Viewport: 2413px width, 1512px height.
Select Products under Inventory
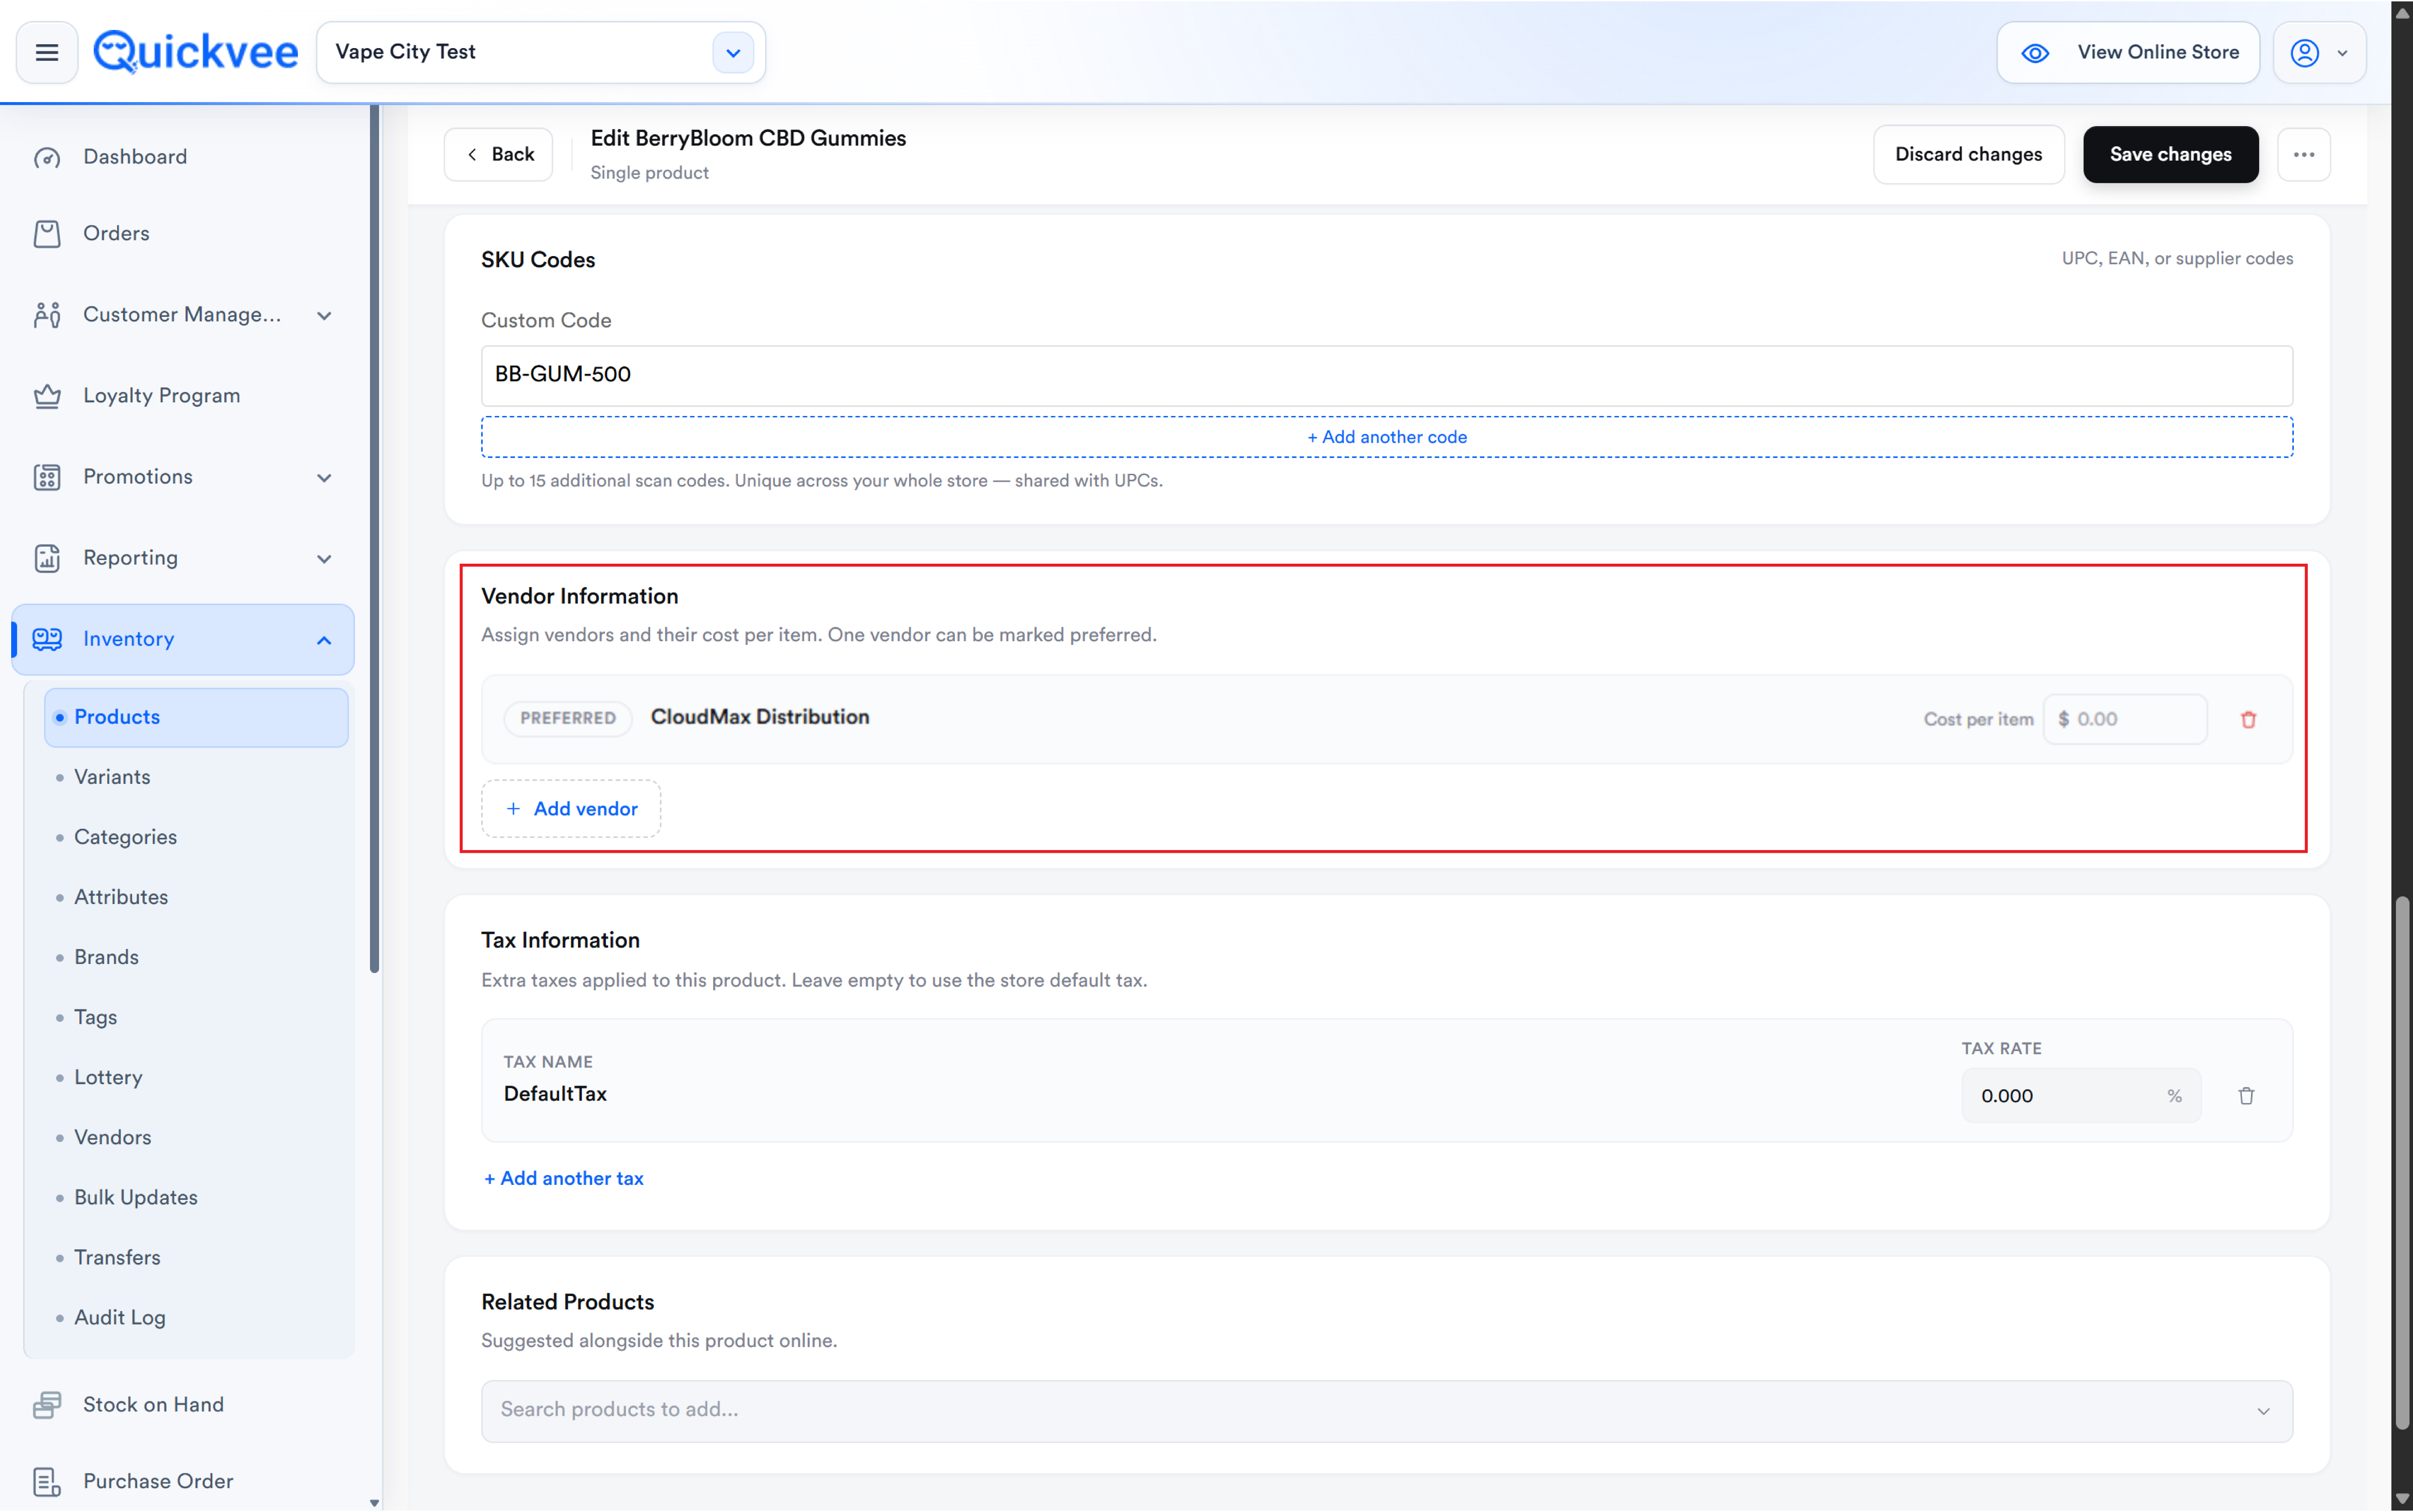click(196, 717)
